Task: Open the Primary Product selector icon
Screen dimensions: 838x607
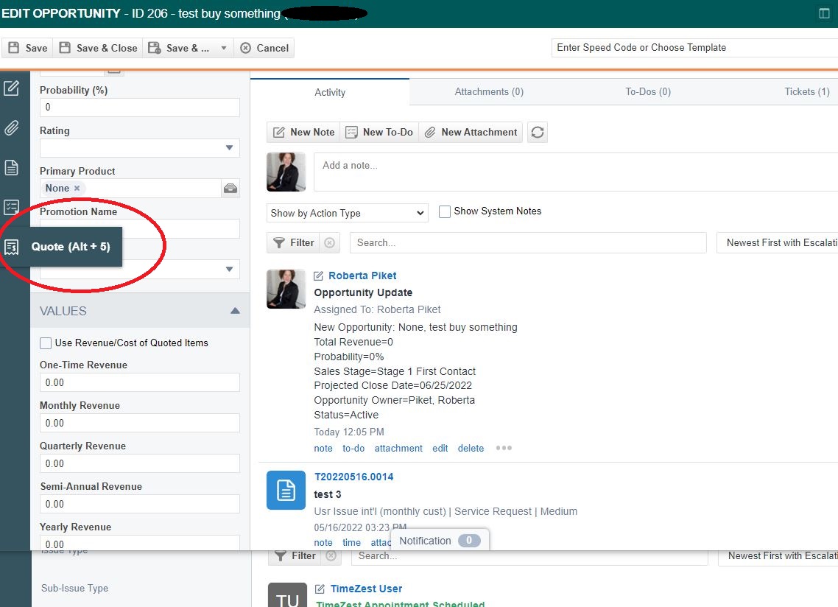Action: point(230,189)
